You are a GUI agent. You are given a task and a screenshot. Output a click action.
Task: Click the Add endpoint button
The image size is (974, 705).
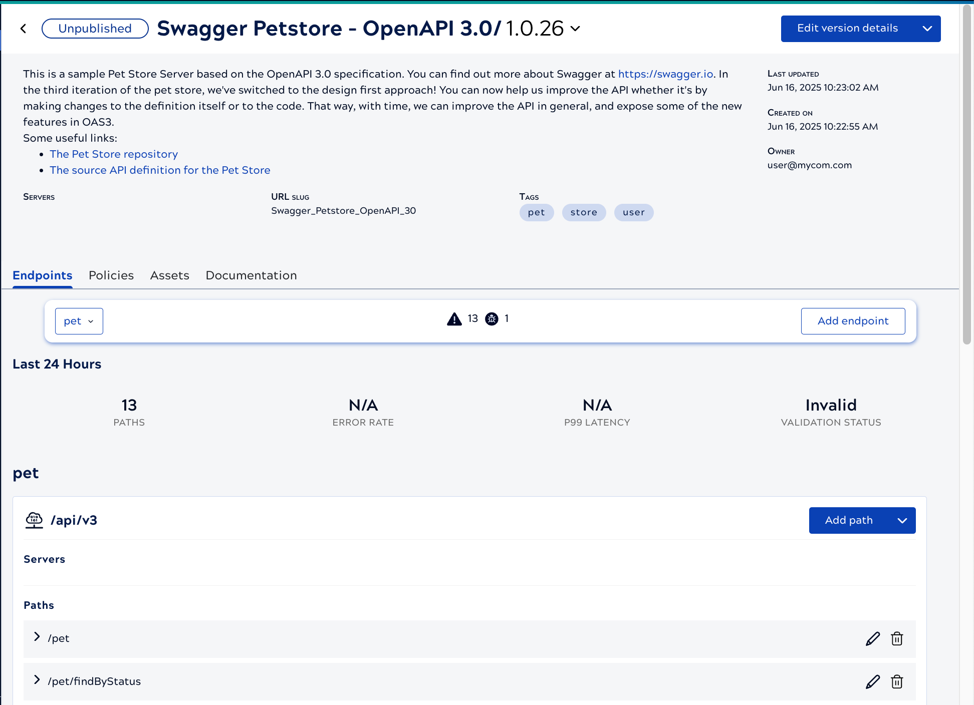coord(853,321)
